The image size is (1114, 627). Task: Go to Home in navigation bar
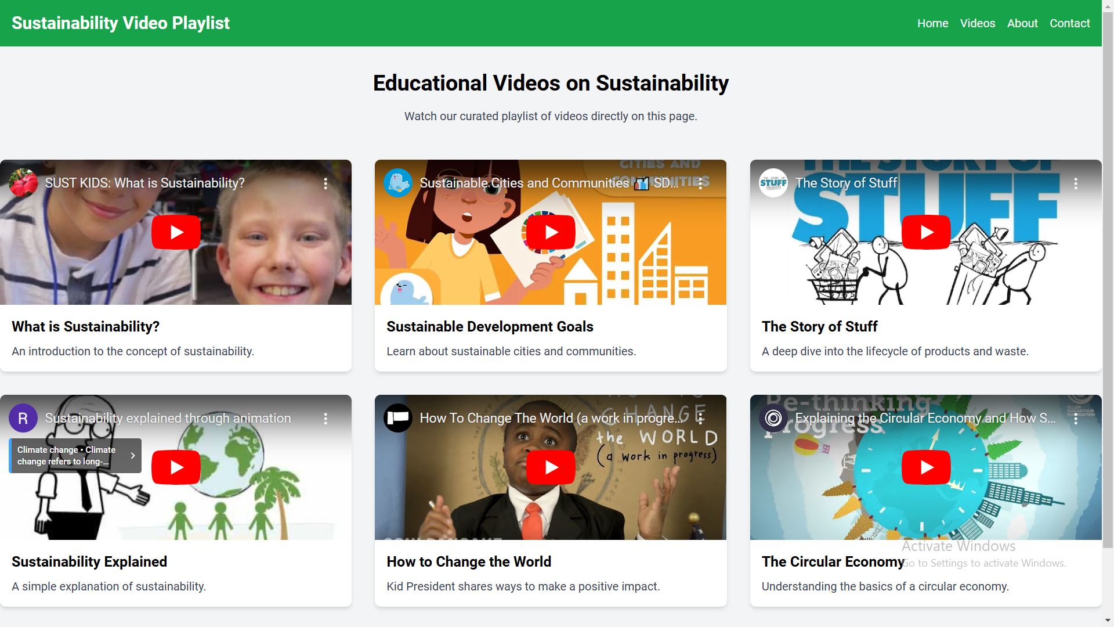click(932, 23)
